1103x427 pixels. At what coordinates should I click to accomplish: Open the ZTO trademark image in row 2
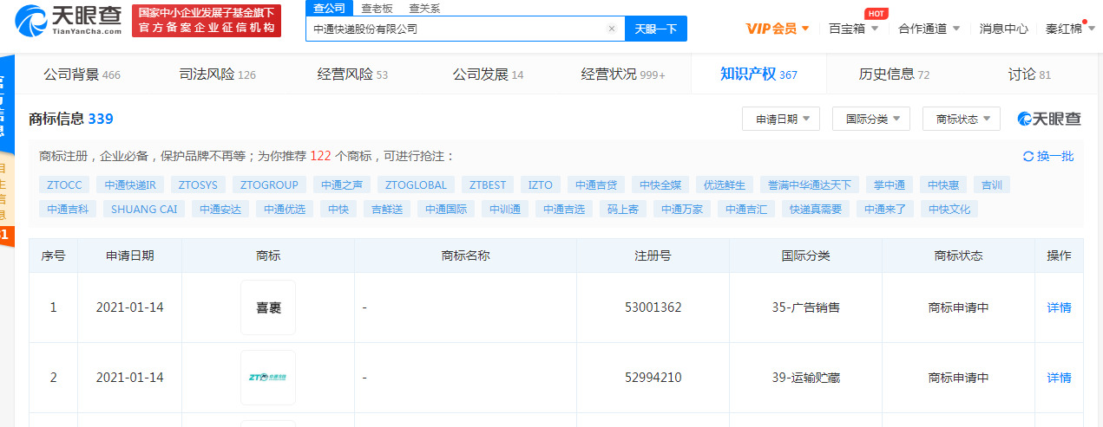pyautogui.click(x=268, y=378)
